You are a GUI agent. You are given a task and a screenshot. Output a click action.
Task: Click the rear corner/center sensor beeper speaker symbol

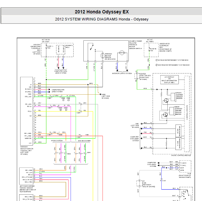[172, 111]
